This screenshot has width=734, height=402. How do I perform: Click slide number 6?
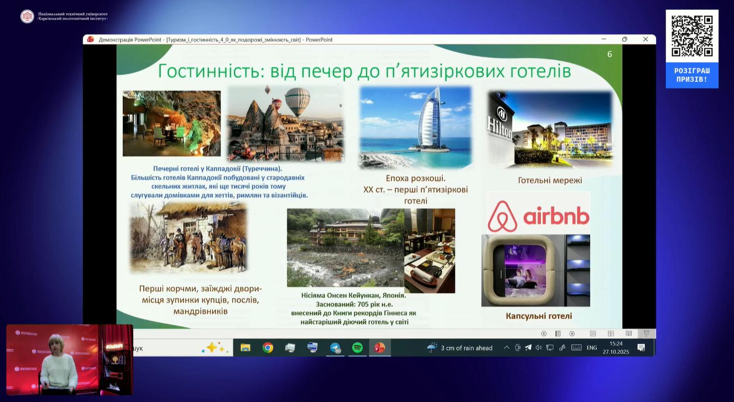(609, 54)
